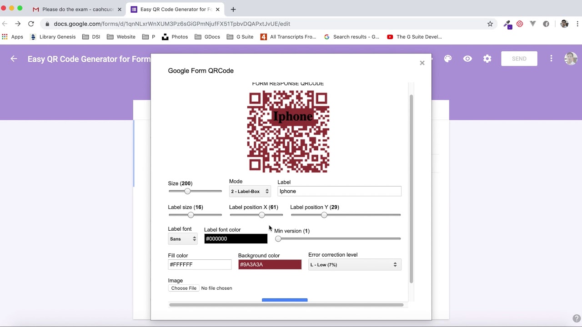Image resolution: width=582 pixels, height=327 pixels.
Task: Click the Chrome profile avatar in toolbar
Action: tap(564, 24)
